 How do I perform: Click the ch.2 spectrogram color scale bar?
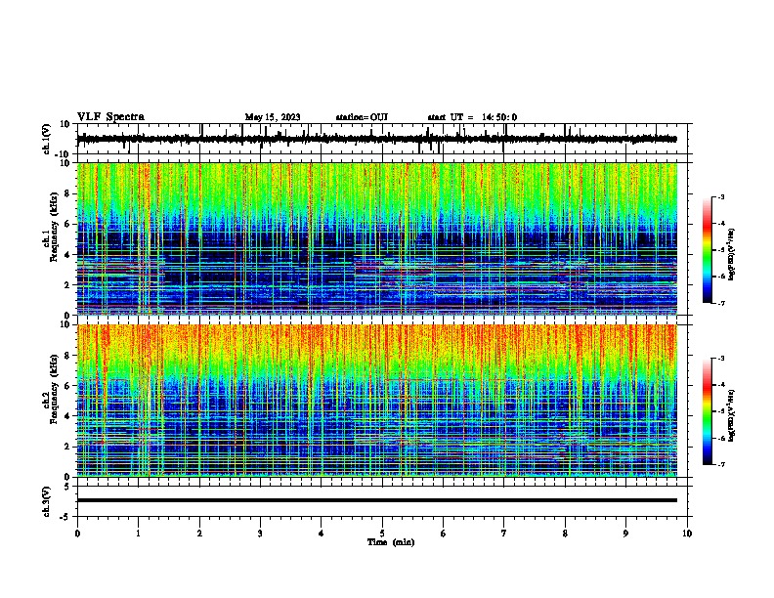click(708, 411)
